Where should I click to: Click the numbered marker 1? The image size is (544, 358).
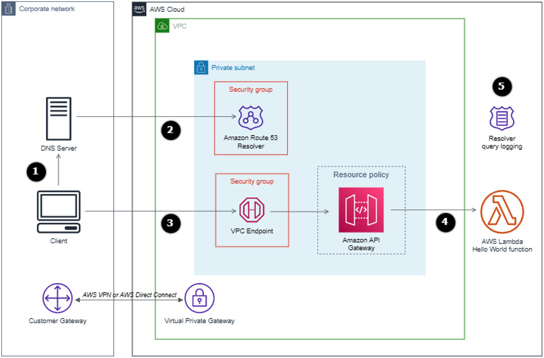[x=36, y=172]
